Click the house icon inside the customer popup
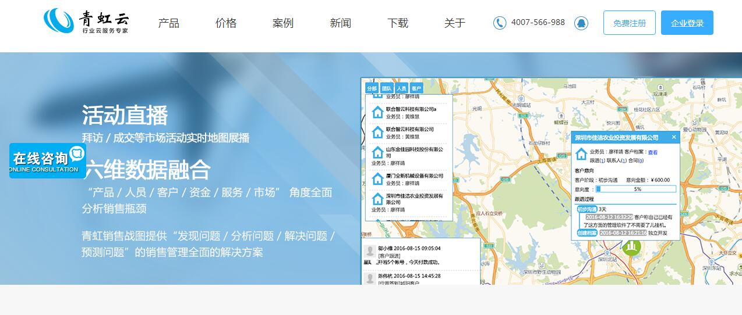Image resolution: width=742 pixels, height=315 pixels. point(581,154)
